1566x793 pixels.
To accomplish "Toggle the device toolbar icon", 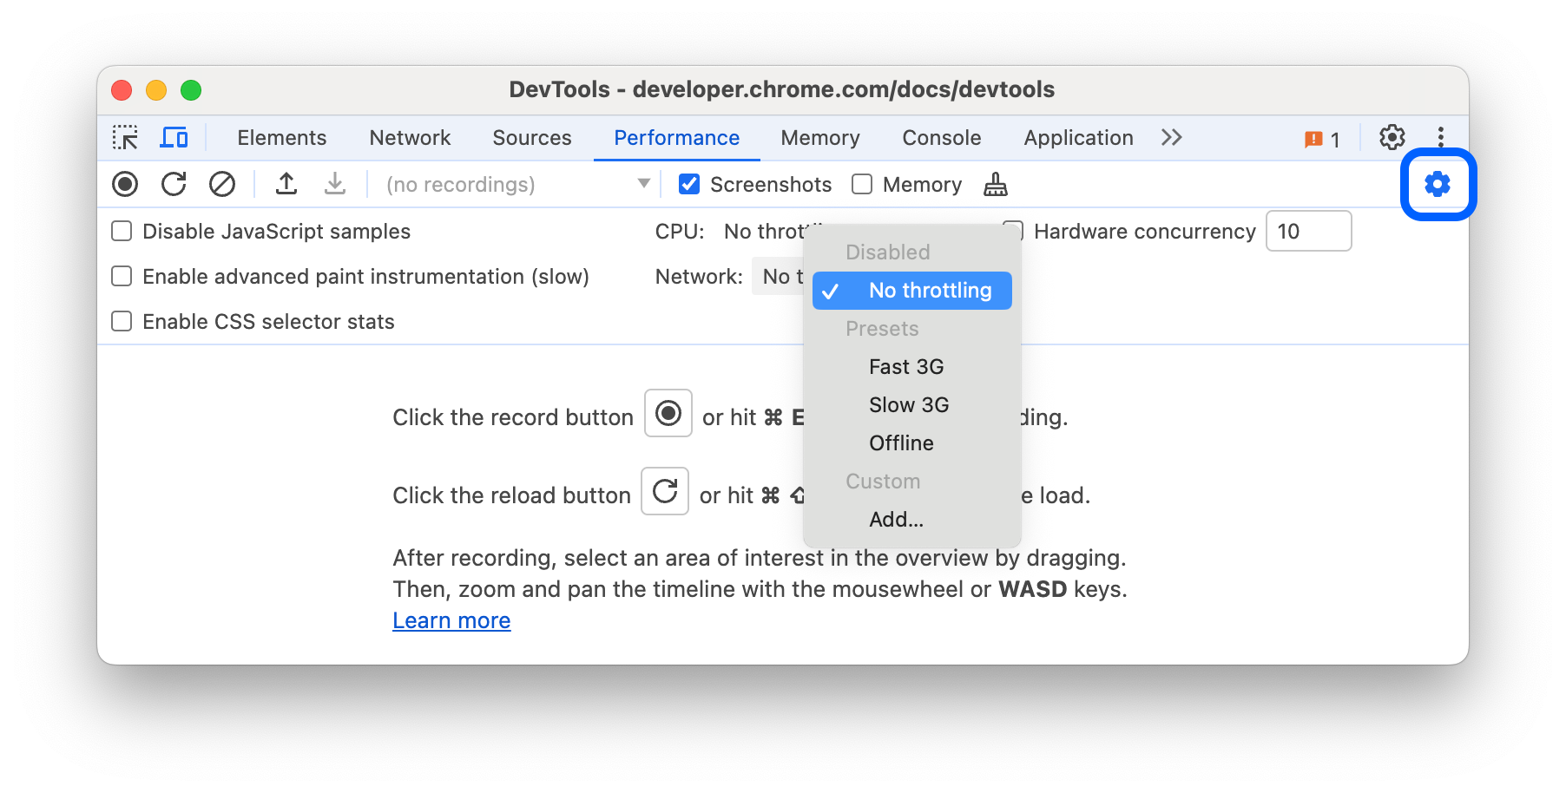I will (174, 137).
